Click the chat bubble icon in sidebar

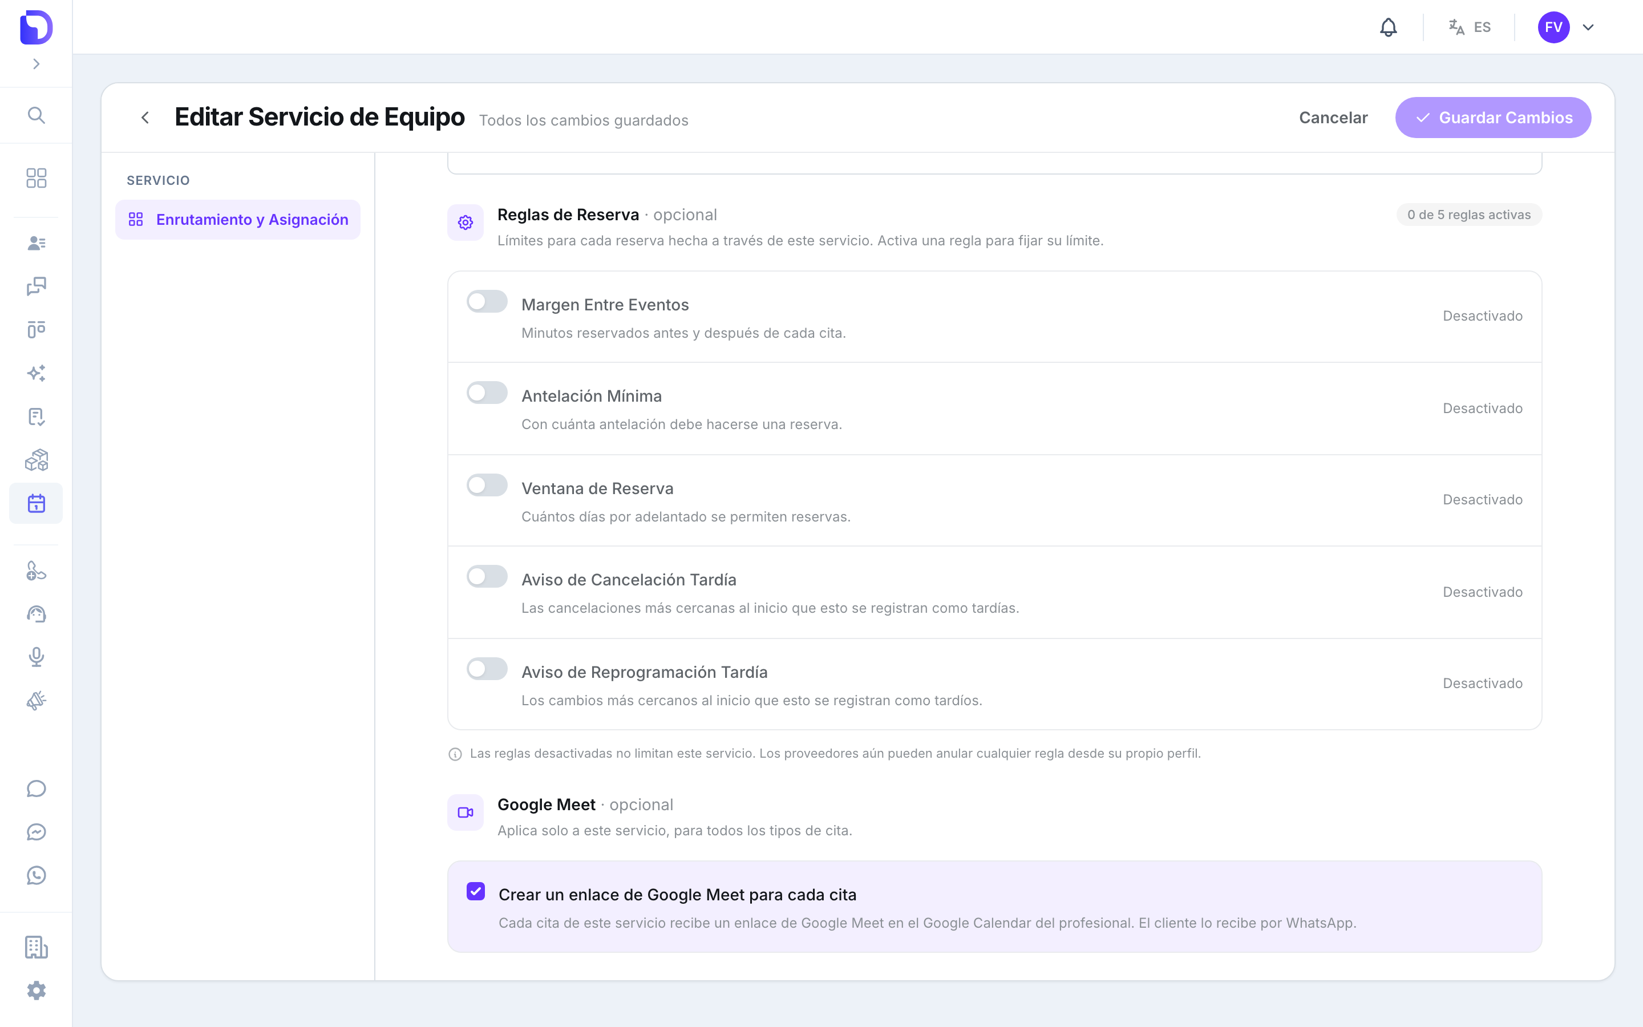point(36,789)
